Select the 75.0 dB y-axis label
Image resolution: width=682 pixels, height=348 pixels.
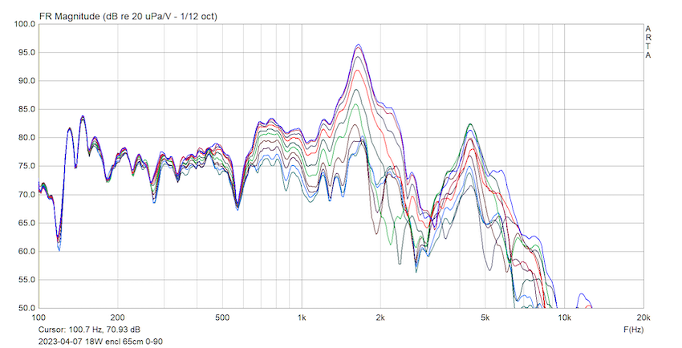pyautogui.click(x=26, y=166)
